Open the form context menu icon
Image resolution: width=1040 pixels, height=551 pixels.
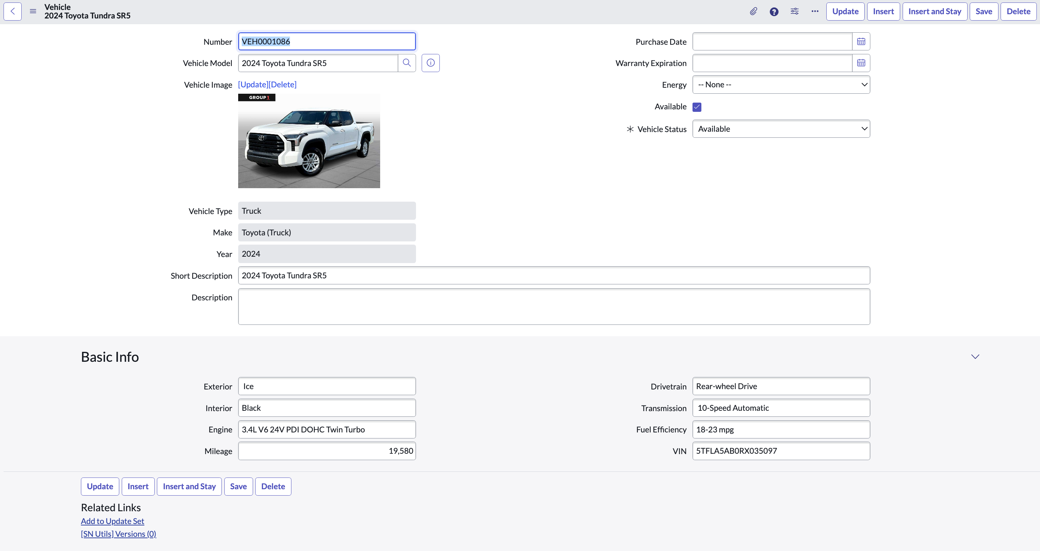point(33,11)
